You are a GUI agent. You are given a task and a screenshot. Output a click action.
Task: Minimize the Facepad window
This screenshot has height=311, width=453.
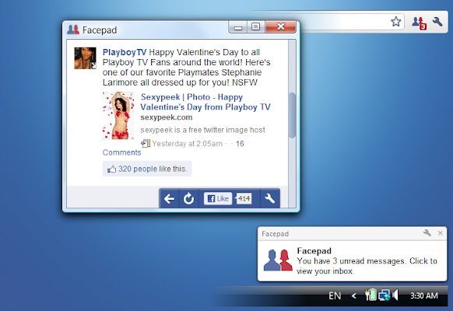pos(237,27)
